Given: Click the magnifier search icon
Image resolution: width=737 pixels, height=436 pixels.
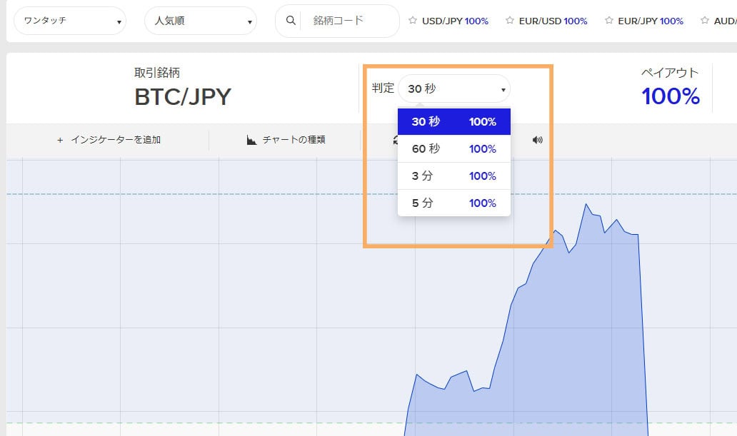Looking at the screenshot, I should click(291, 21).
